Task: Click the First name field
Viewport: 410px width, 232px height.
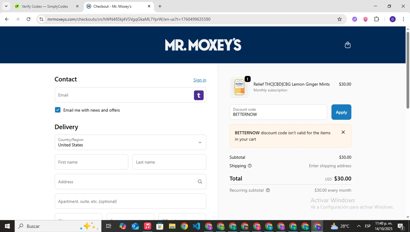Action: (x=91, y=162)
